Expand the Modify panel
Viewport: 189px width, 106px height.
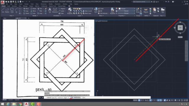click(x=35, y=16)
